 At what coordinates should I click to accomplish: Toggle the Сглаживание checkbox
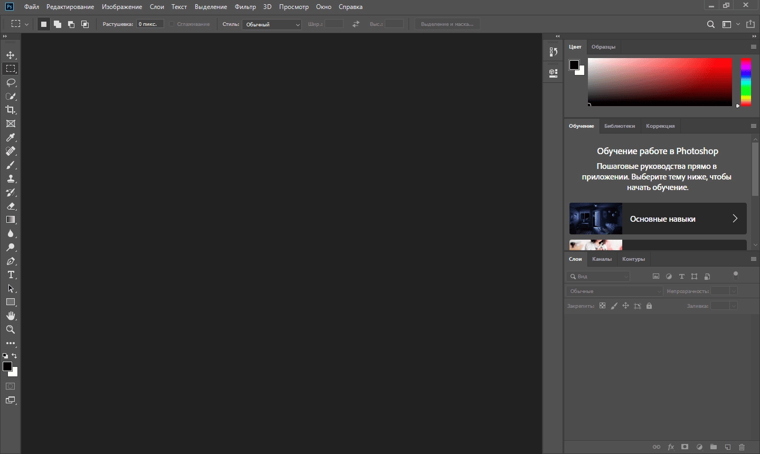click(172, 24)
